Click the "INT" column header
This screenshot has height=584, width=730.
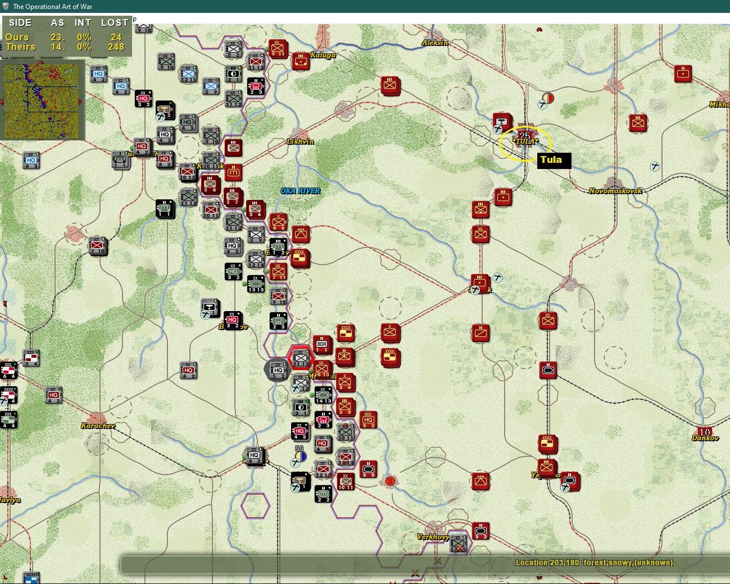83,22
